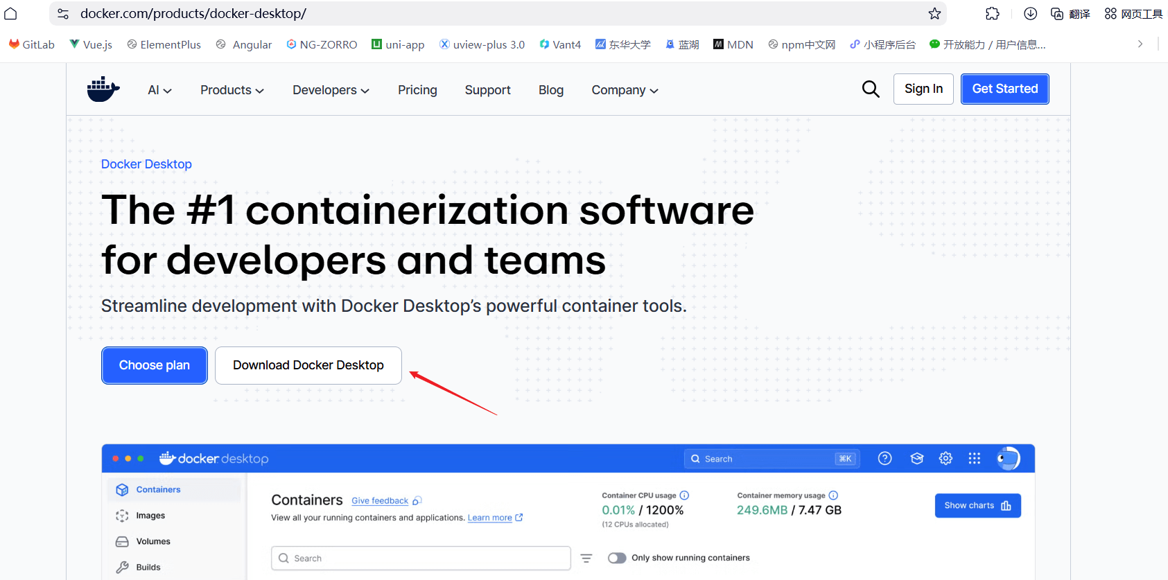Open the 蓝湖 bookmark

[x=682, y=44]
